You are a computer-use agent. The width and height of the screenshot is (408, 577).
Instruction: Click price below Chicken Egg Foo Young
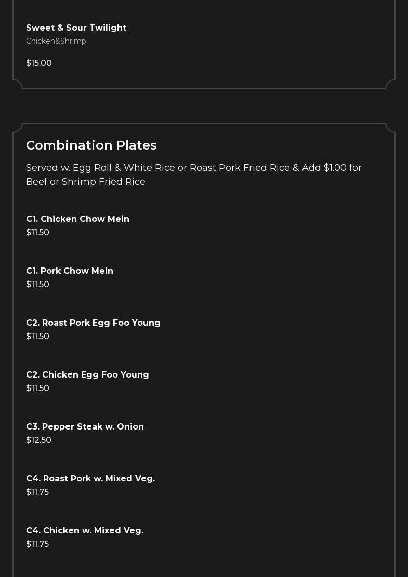[x=37, y=388]
